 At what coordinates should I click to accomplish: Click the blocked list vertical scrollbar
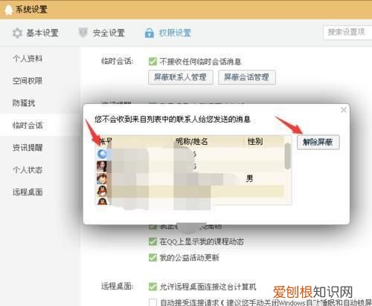pyautogui.click(x=288, y=156)
